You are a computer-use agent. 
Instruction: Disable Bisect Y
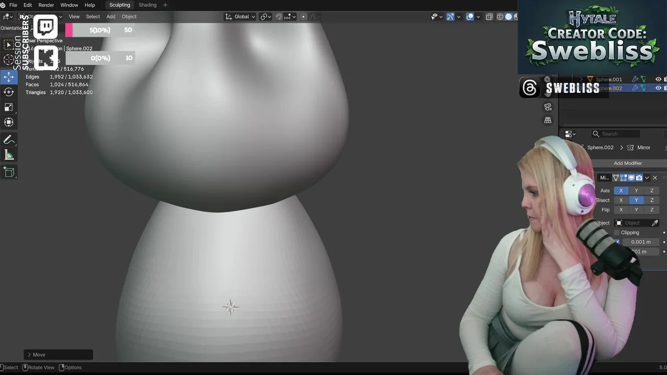pyautogui.click(x=636, y=200)
